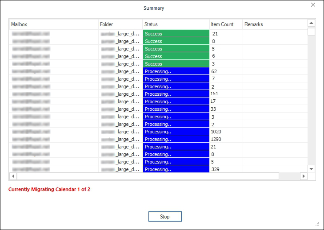Sort by the Item Count column header
The height and width of the screenshot is (230, 324).
tap(226, 24)
